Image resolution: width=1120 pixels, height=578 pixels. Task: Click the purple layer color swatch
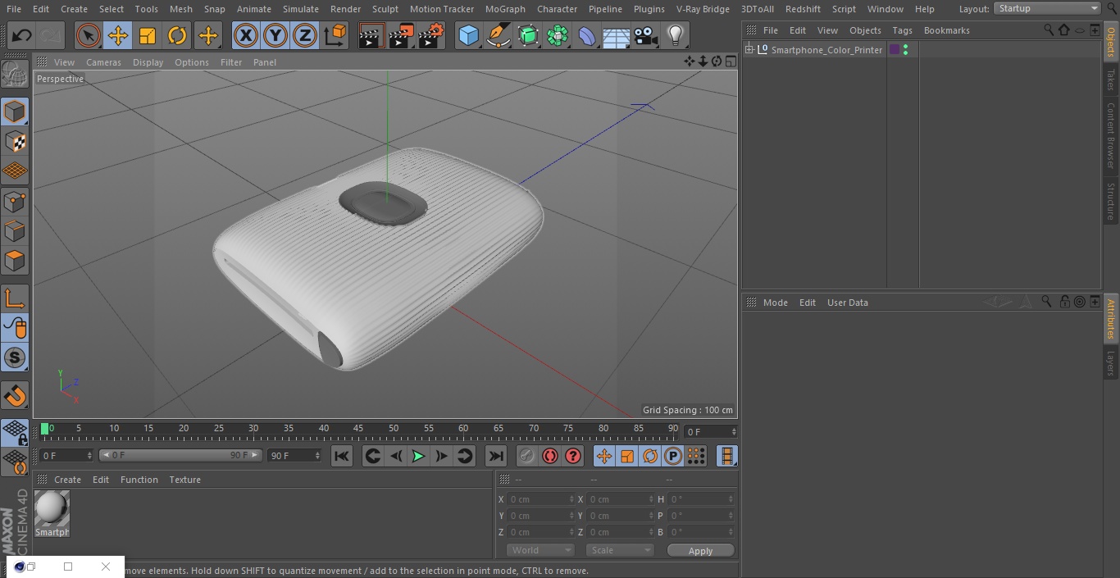895,50
